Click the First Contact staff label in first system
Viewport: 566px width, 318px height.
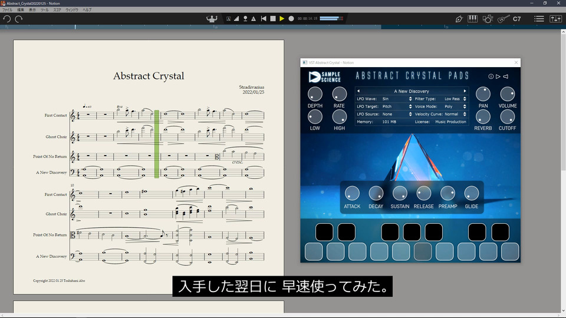click(55, 115)
